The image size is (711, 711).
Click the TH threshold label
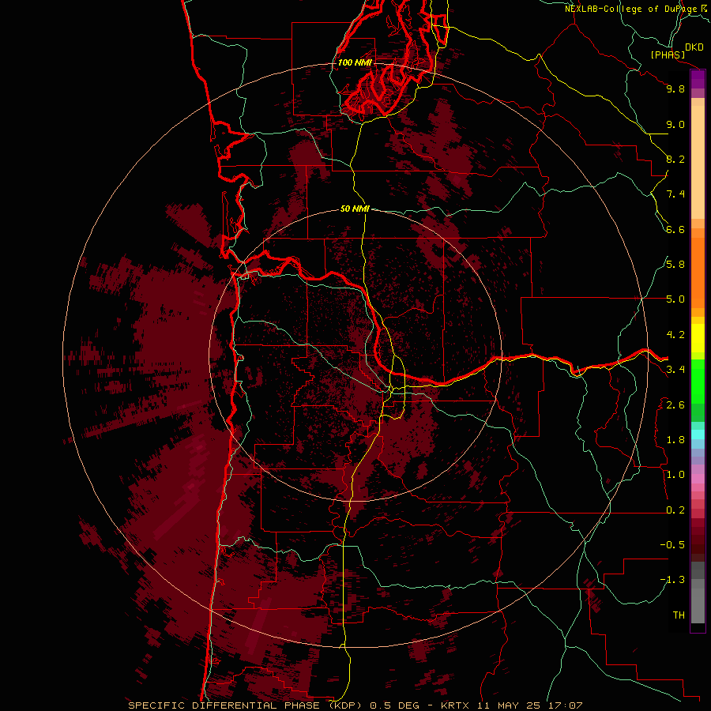(x=679, y=615)
